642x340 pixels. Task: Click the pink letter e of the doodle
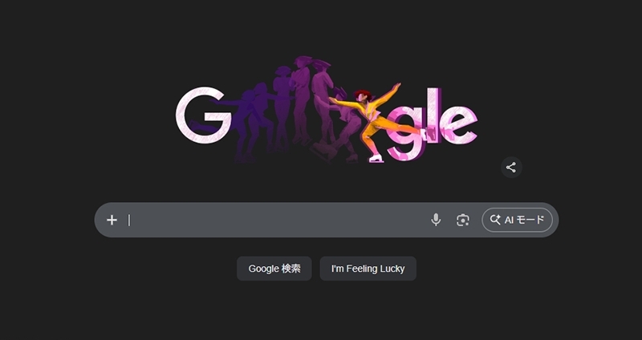pyautogui.click(x=460, y=125)
